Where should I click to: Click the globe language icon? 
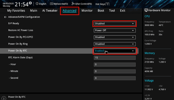tap(37, 4)
